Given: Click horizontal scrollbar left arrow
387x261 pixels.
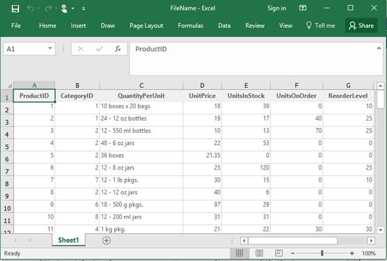Looking at the screenshot, I should pos(244,241).
